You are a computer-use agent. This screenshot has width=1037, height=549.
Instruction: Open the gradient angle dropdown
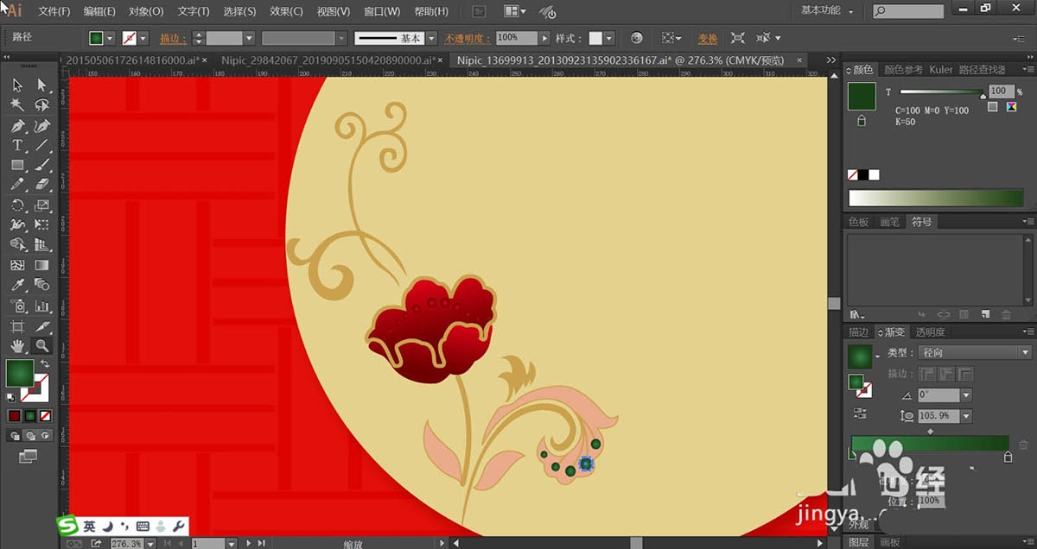[x=965, y=394]
